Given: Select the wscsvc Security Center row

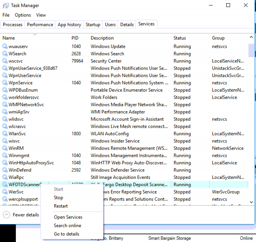Looking at the screenshot, I should pos(106,61).
